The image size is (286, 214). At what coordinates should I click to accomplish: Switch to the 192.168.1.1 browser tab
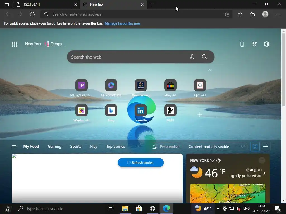tap(47, 4)
